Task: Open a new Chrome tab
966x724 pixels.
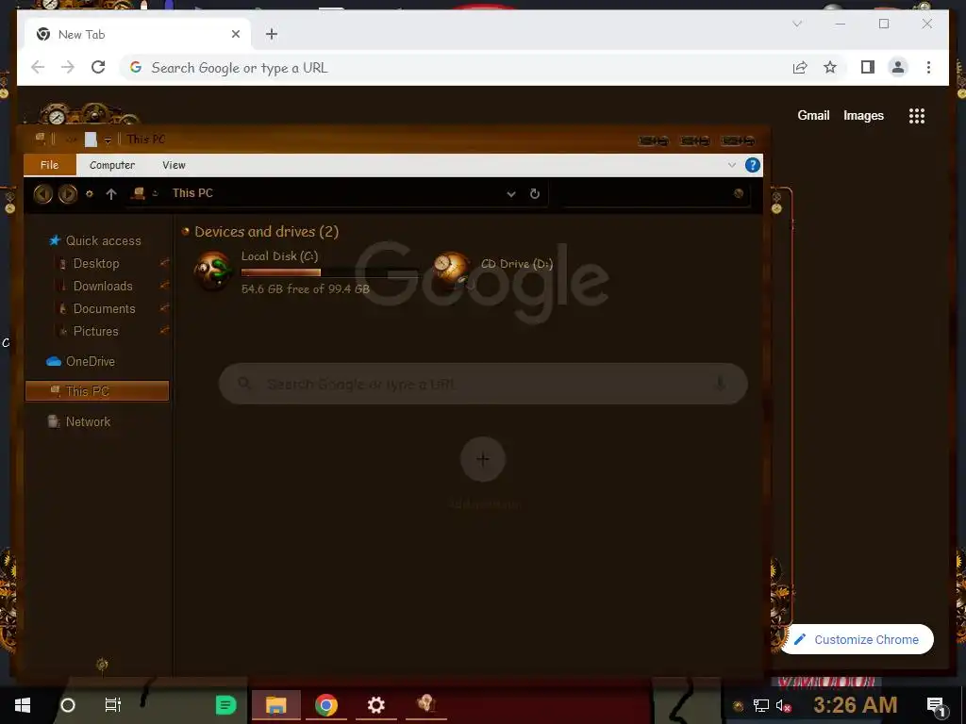Action: [x=272, y=34]
